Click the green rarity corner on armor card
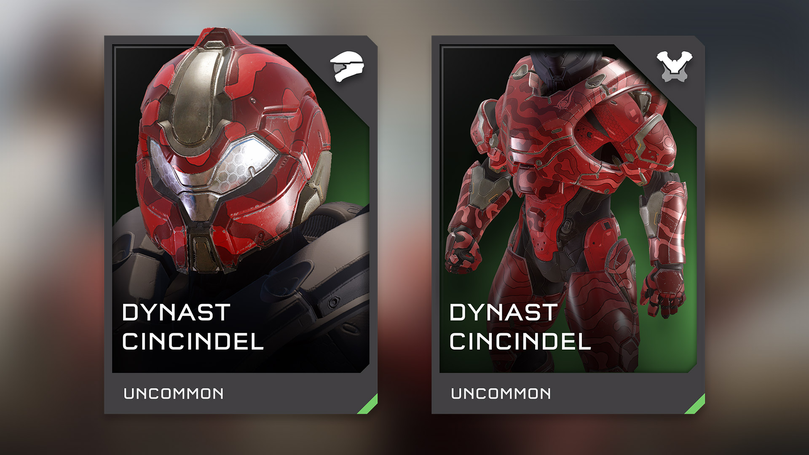The width and height of the screenshot is (809, 455). click(x=695, y=404)
